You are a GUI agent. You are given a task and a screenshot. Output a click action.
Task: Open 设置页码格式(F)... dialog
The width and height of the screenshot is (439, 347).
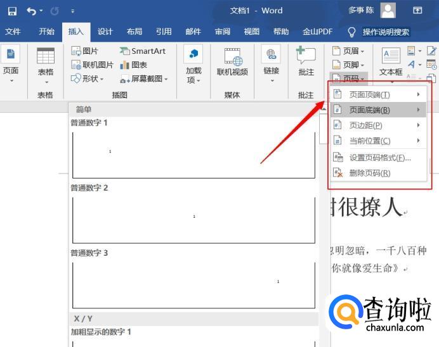click(x=378, y=158)
